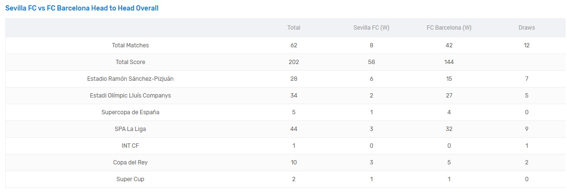The width and height of the screenshot is (567, 195).
Task: Click the Draws column header
Action: (527, 28)
